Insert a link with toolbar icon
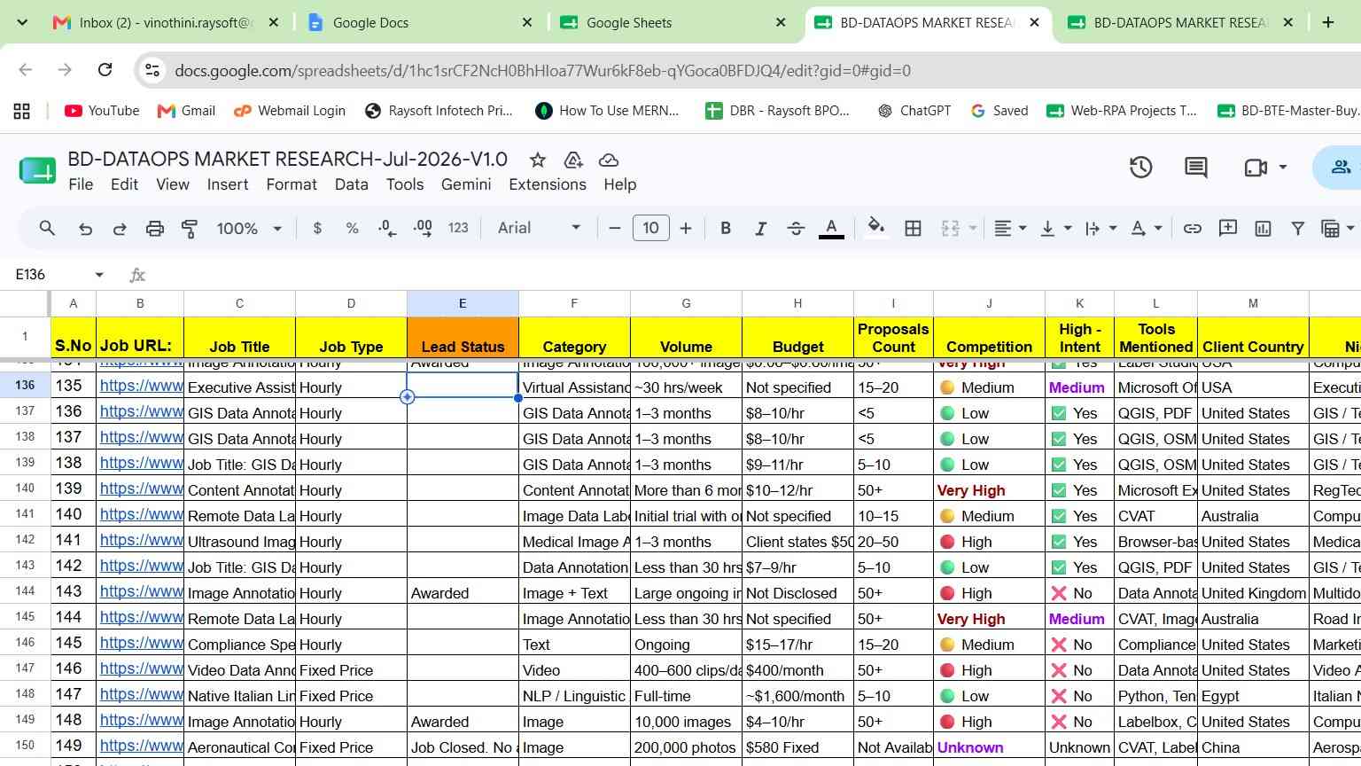The height and width of the screenshot is (766, 1361). pos(1193,229)
